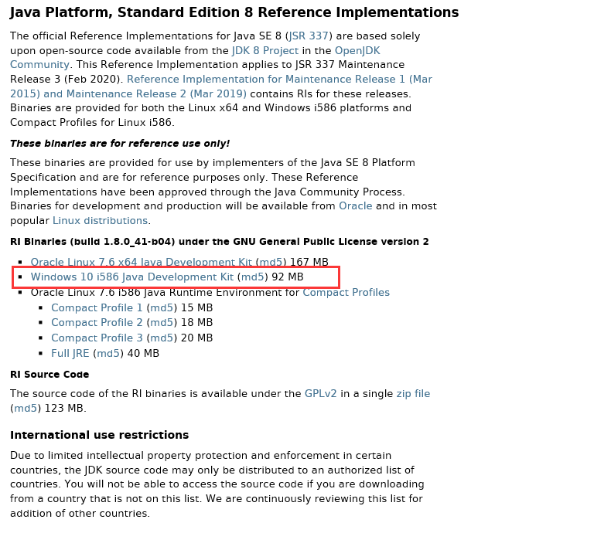
Task: Download Compact Profile 1
Action: (97, 308)
